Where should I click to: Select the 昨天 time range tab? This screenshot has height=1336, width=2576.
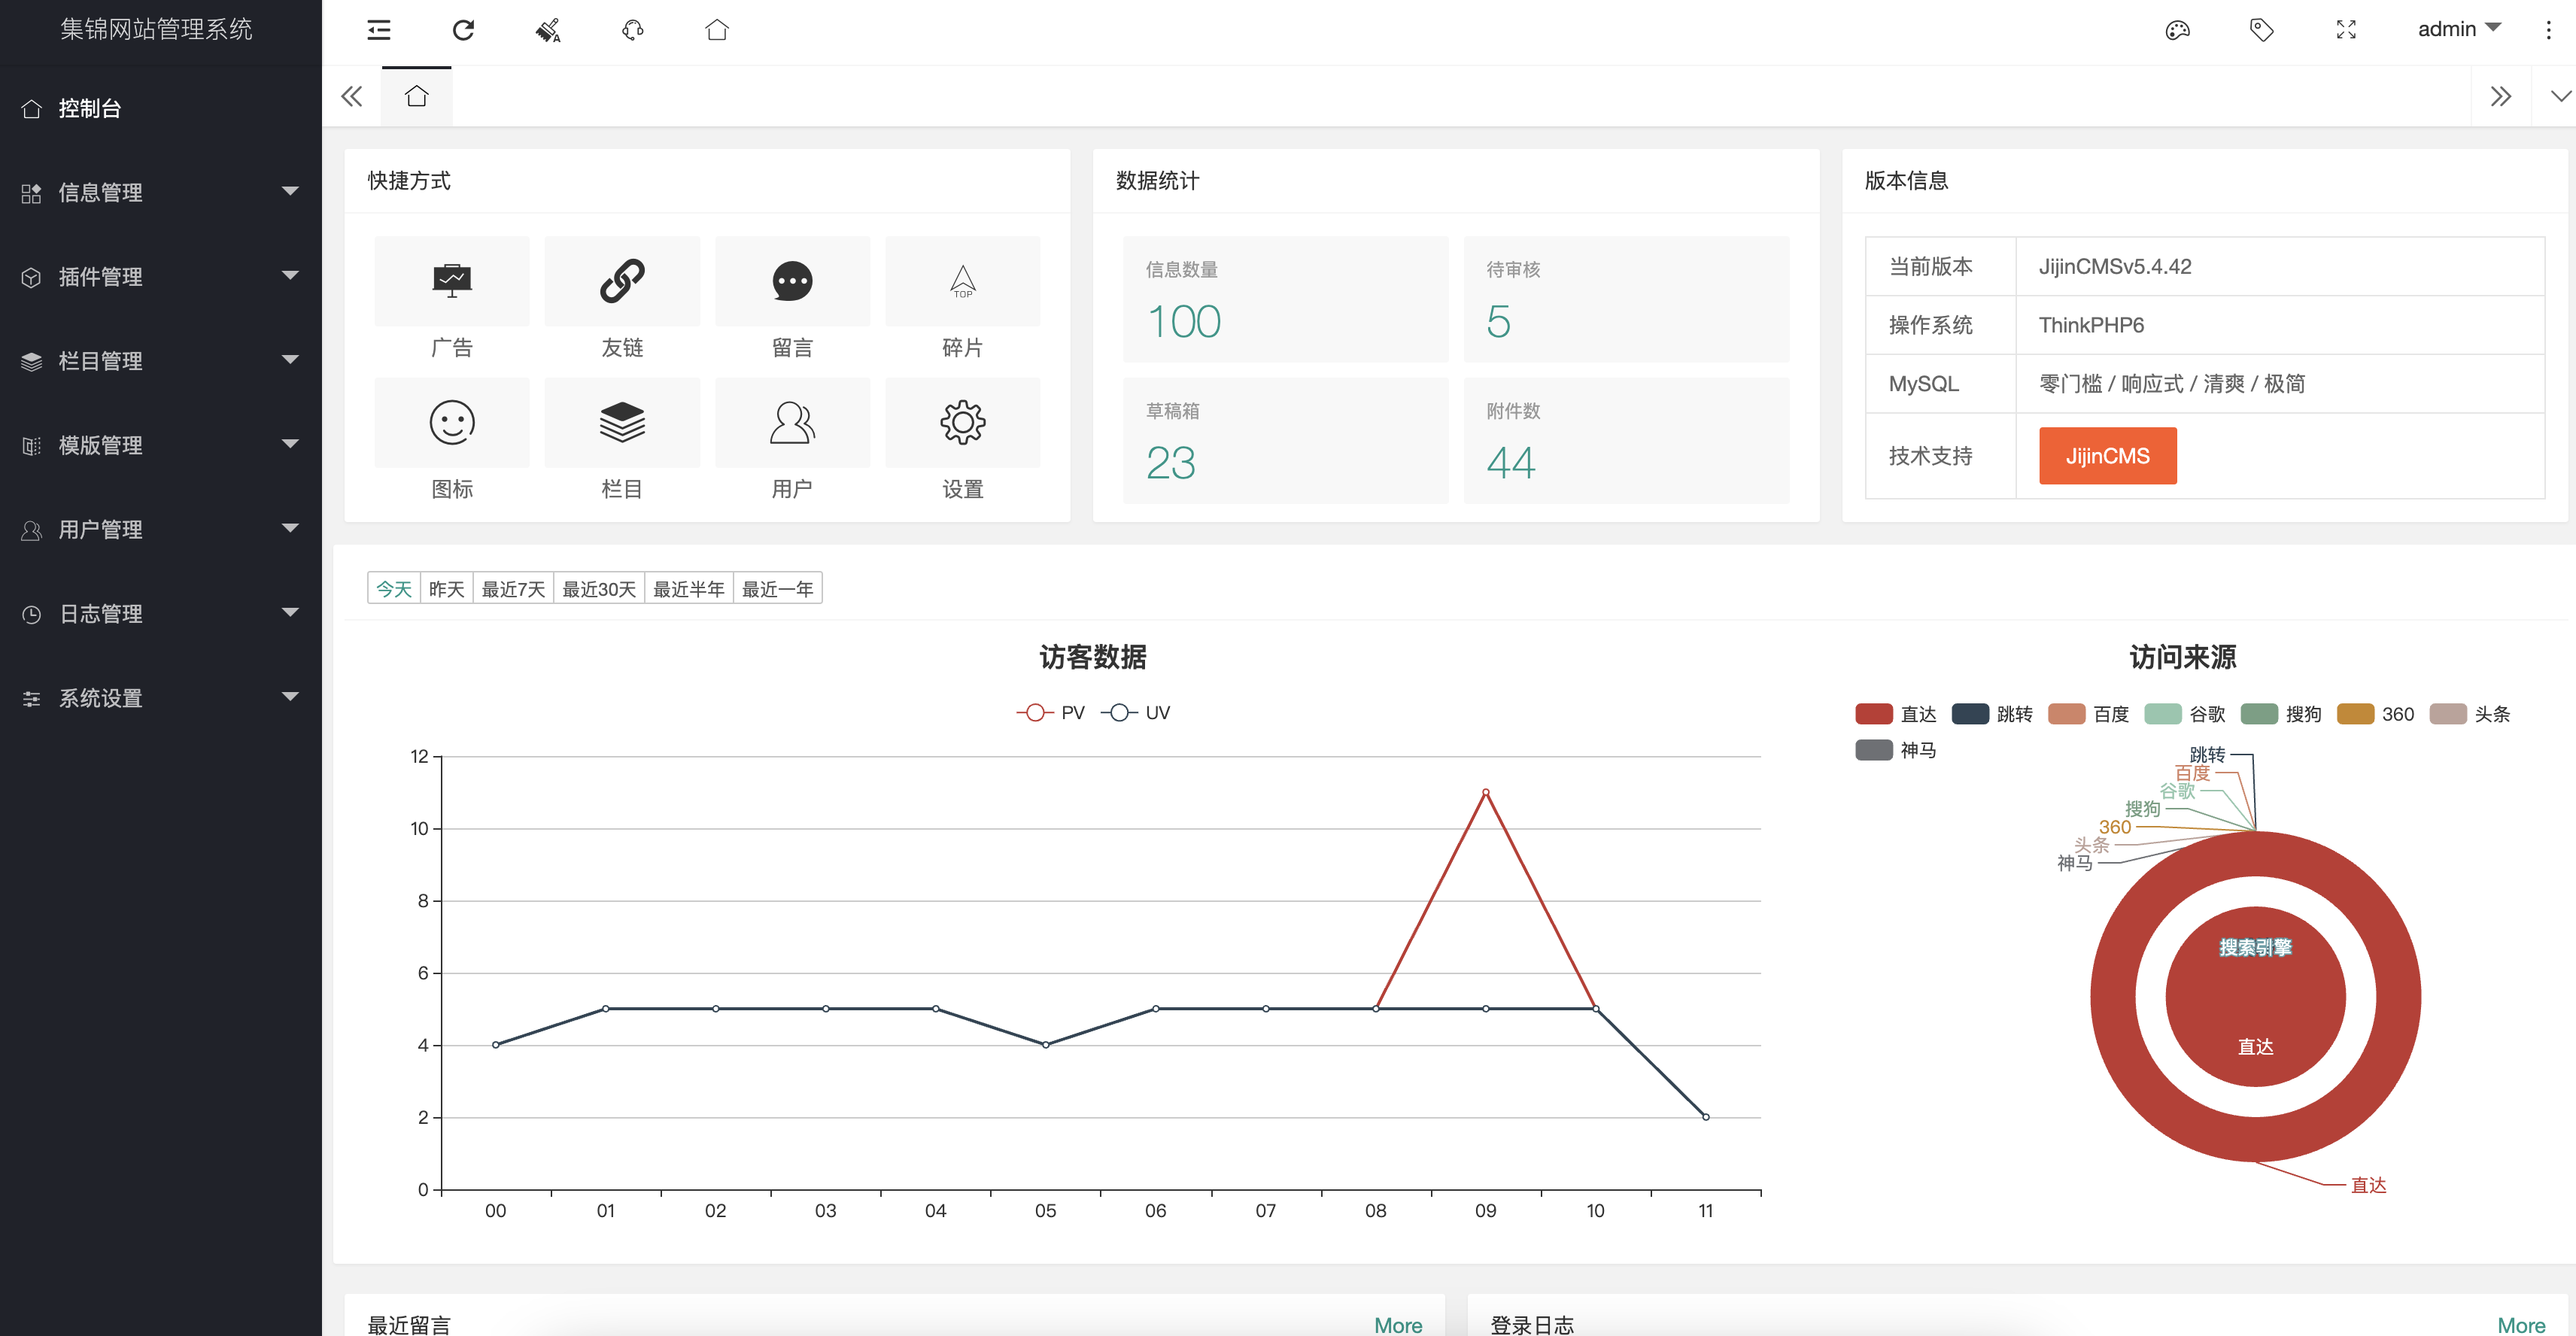coord(446,589)
